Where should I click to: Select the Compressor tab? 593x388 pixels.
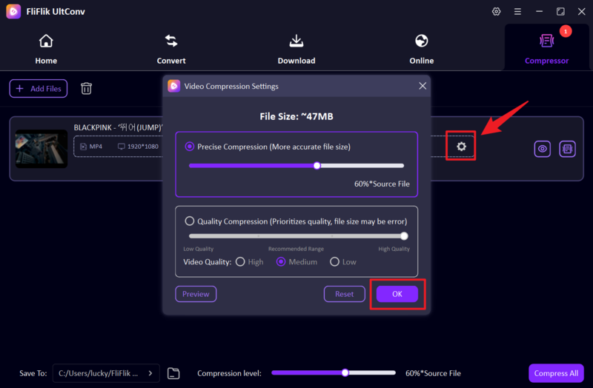(x=546, y=49)
